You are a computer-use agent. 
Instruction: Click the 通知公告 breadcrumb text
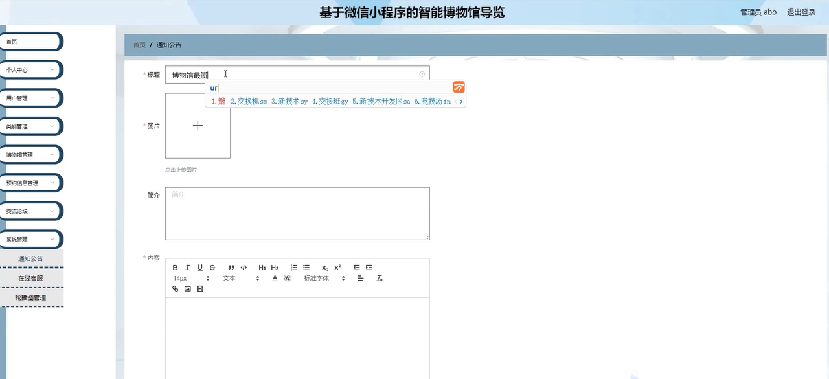point(169,45)
